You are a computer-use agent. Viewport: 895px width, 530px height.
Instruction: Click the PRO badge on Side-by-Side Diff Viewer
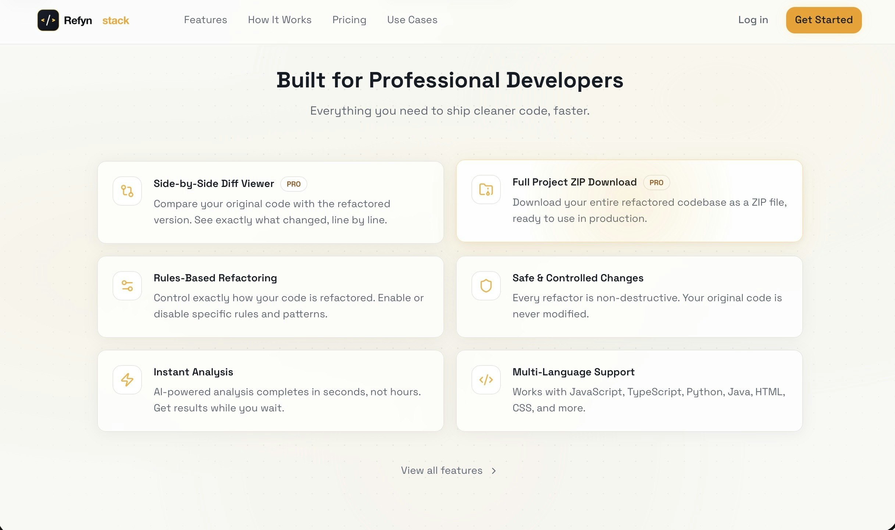click(x=293, y=184)
